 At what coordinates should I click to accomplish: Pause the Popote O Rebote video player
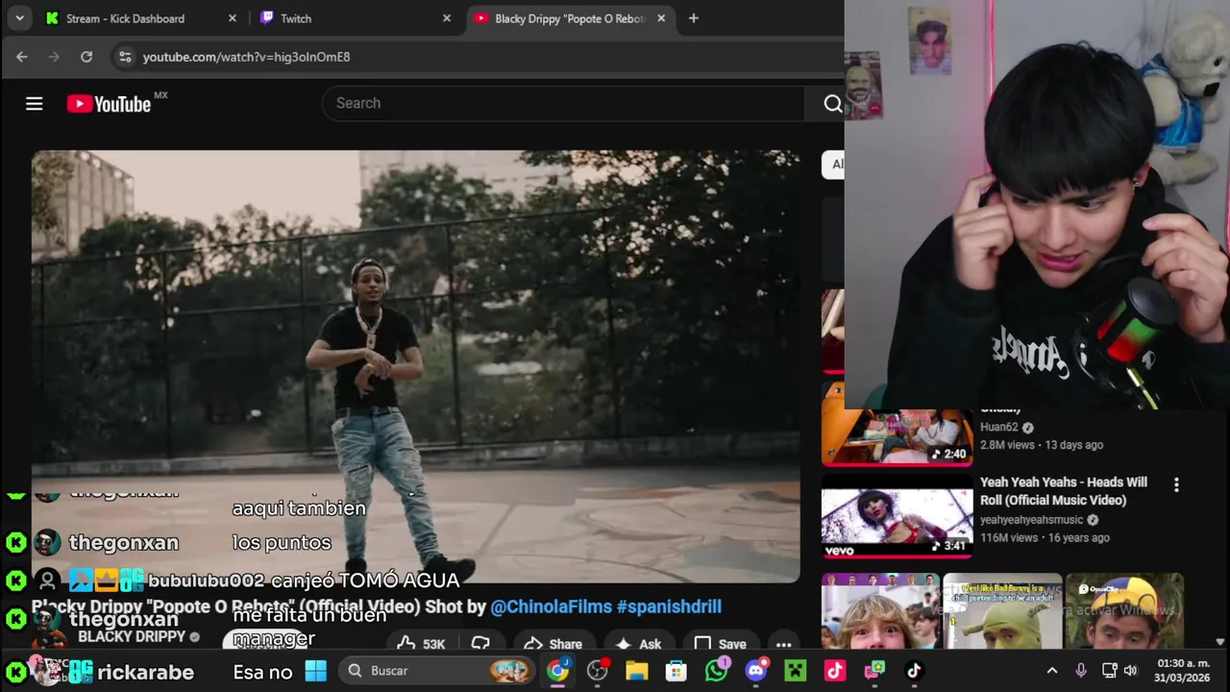[x=415, y=366]
